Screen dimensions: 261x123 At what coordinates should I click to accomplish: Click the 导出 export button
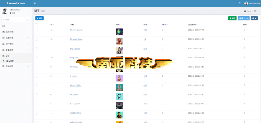coord(242,18)
